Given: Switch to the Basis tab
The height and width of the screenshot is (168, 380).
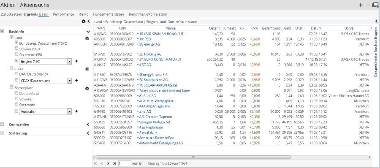Looking at the screenshot, I should 43,14.
